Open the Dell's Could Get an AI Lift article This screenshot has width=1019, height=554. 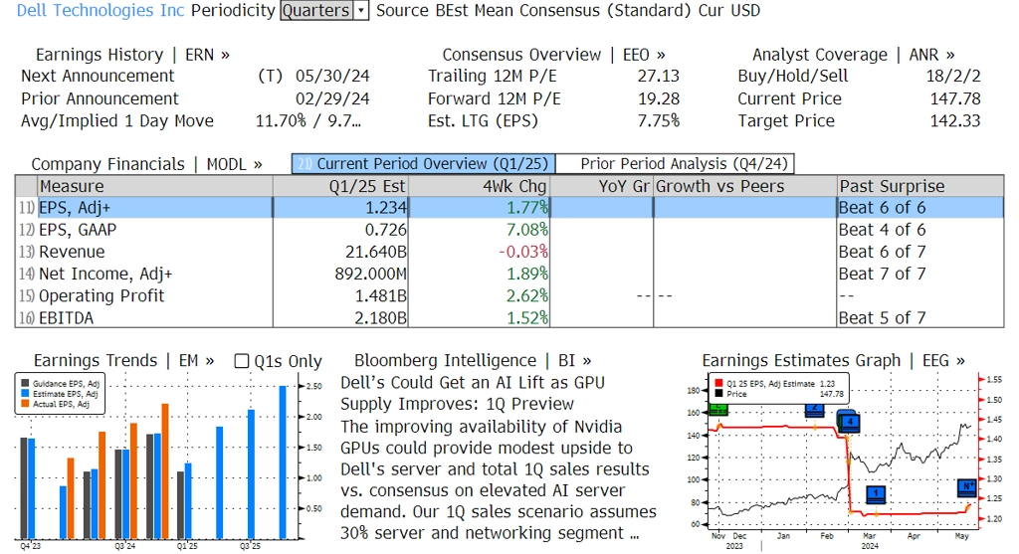[x=473, y=393]
